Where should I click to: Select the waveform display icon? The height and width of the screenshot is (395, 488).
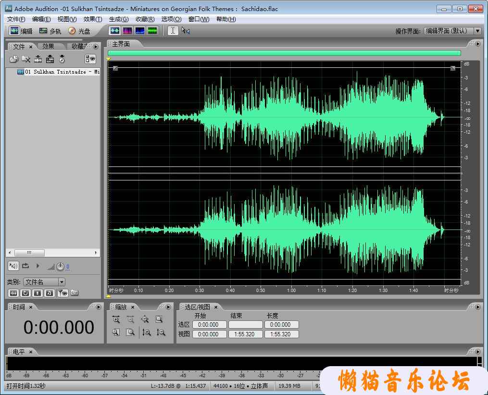click(115, 30)
